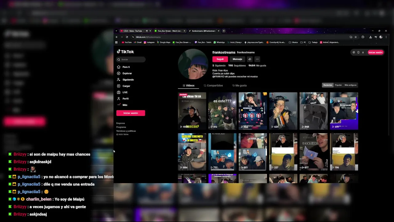This screenshot has height=222, width=394.
Task: Reload the page with the refresh icon
Action: [127, 37]
